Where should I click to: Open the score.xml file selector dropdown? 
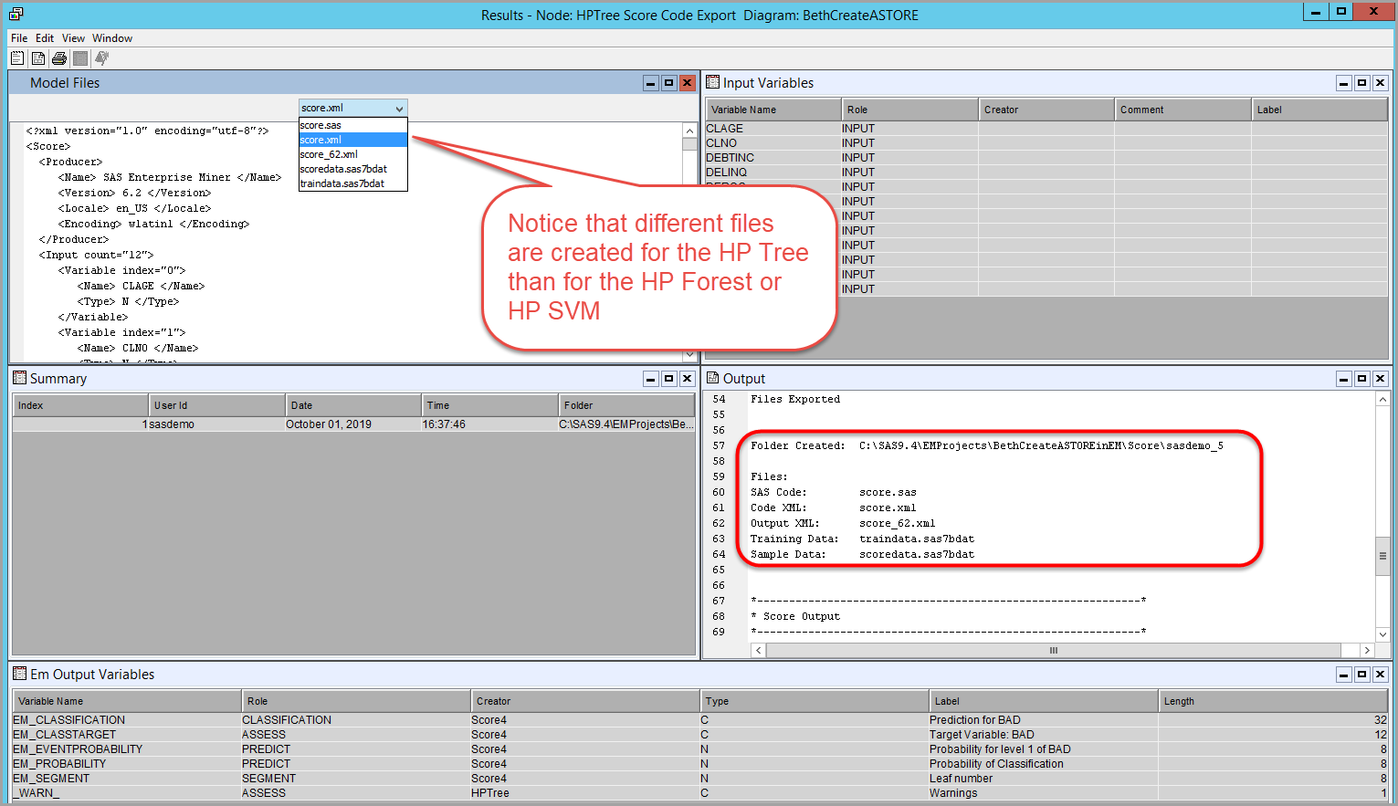(x=399, y=109)
